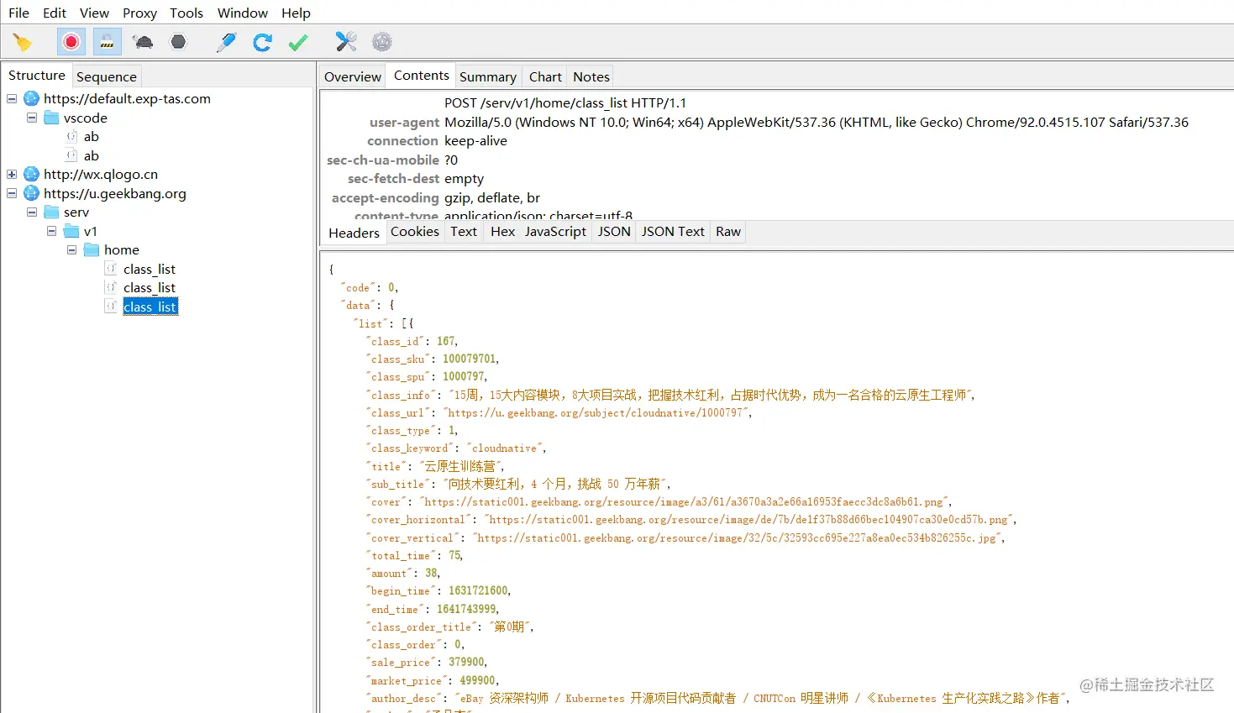Image resolution: width=1234 pixels, height=713 pixels.
Task: Select the vscode folder label
Action: (x=86, y=118)
